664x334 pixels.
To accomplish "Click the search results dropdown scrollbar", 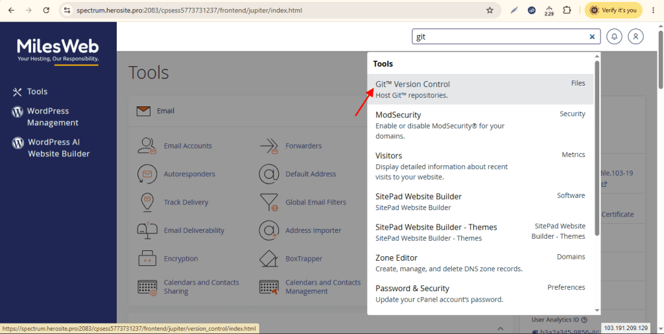I will coord(597,148).
